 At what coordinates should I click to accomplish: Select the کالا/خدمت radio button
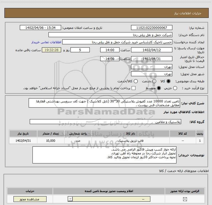point(136,81)
